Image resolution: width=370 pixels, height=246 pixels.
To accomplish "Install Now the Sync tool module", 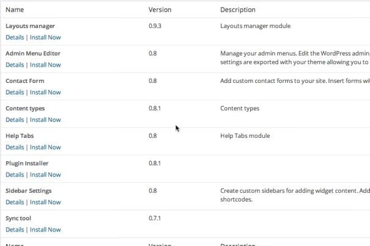I will [45, 230].
